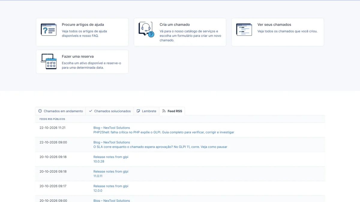
Task: Click the date 22-10-2026 09:00
Action: 53,142
